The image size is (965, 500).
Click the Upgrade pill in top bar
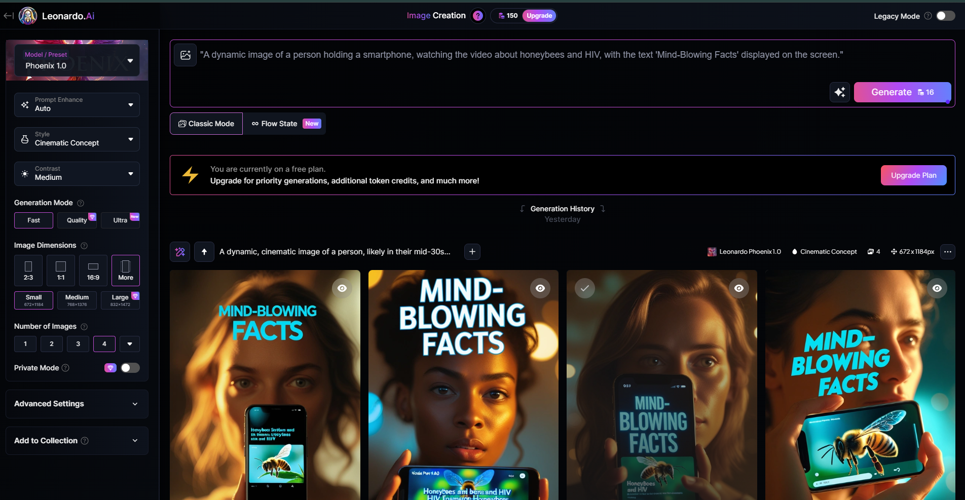(539, 16)
